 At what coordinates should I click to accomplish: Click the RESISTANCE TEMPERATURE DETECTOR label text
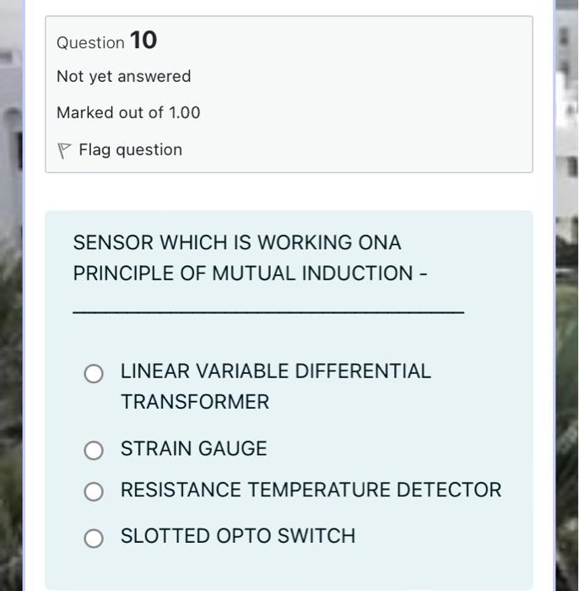coord(311,490)
